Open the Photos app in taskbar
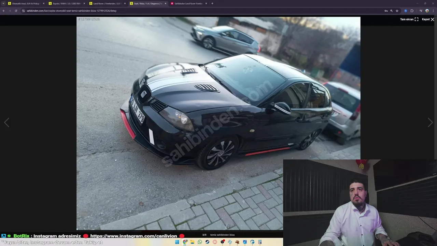 point(245,242)
